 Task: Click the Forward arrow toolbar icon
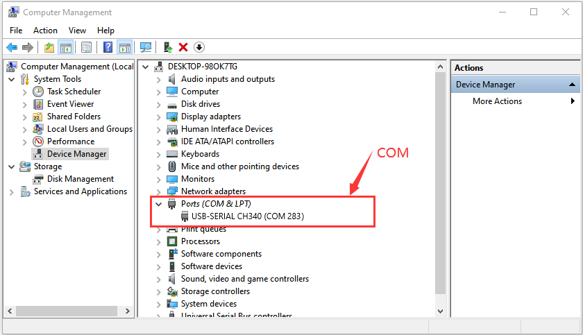point(28,47)
